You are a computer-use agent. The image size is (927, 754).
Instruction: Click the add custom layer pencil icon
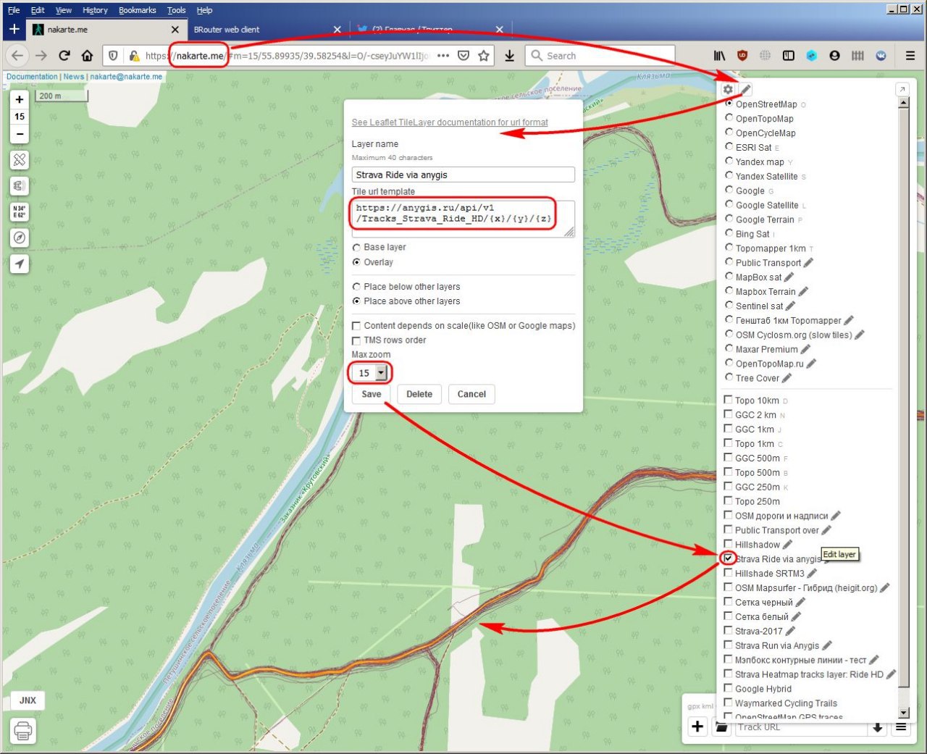[745, 89]
